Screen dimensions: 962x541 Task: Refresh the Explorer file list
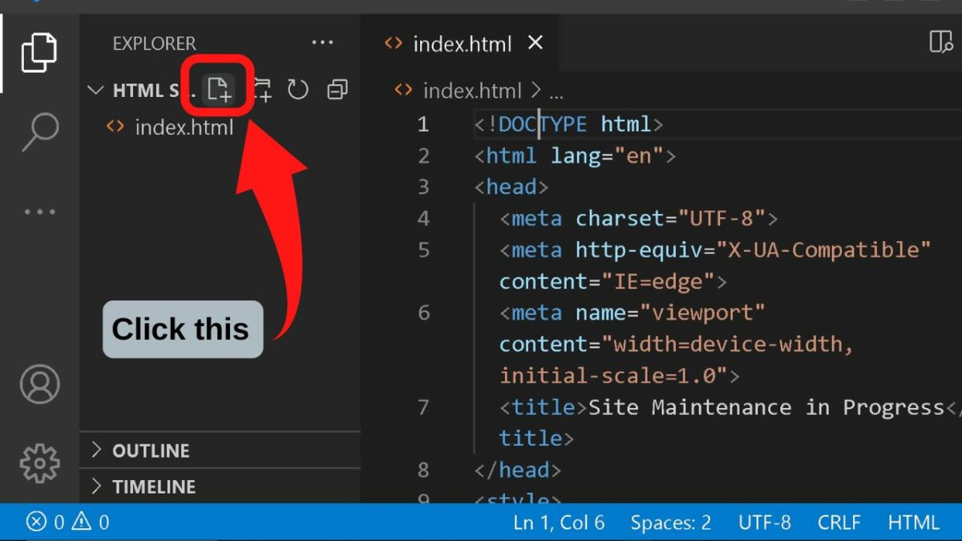298,89
